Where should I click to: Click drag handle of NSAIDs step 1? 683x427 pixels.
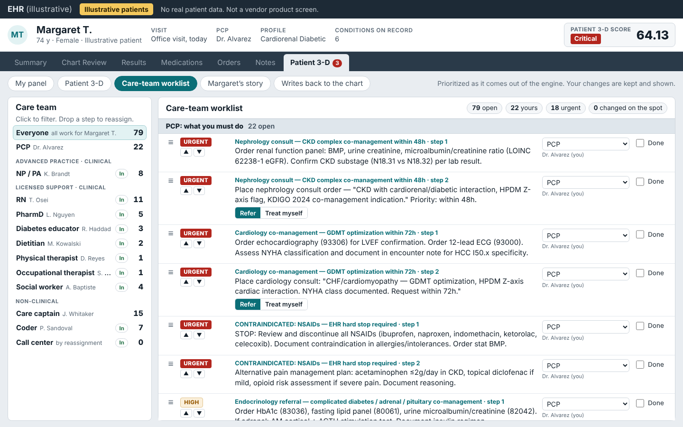[171, 325]
